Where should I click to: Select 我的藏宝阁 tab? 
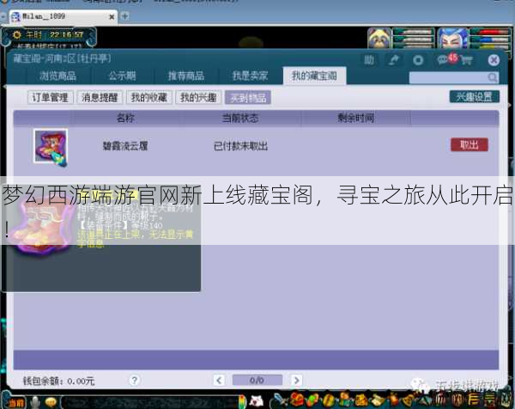coord(314,76)
